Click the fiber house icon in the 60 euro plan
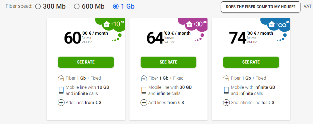This screenshot has height=124, width=313. [x=61, y=78]
